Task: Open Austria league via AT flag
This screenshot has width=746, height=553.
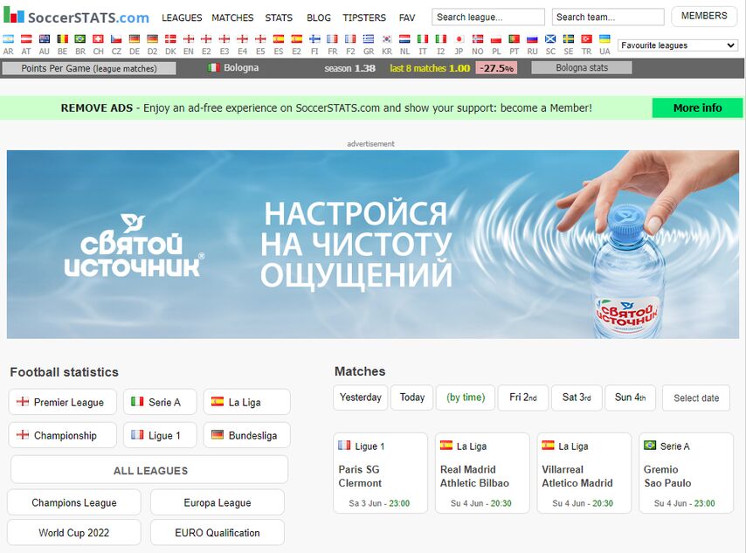Action: click(x=26, y=39)
